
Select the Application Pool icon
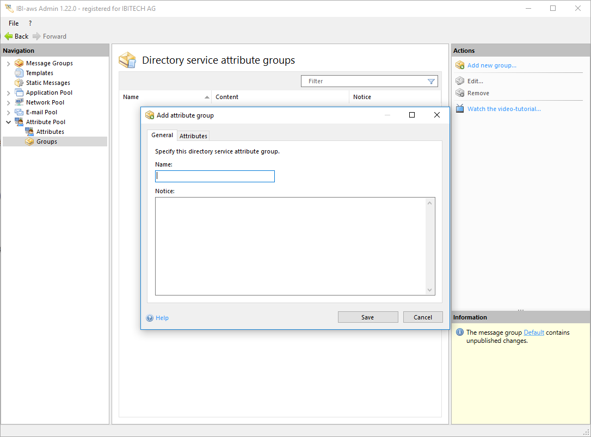point(19,93)
